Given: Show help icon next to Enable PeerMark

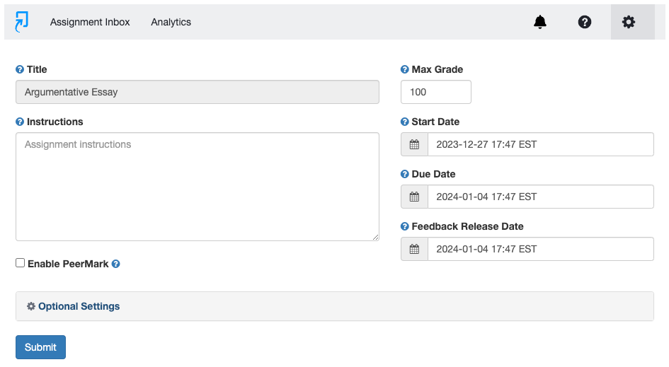Looking at the screenshot, I should [x=115, y=264].
